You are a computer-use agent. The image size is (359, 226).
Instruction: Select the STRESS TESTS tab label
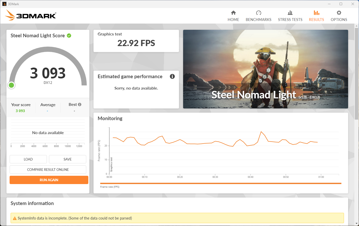click(290, 20)
